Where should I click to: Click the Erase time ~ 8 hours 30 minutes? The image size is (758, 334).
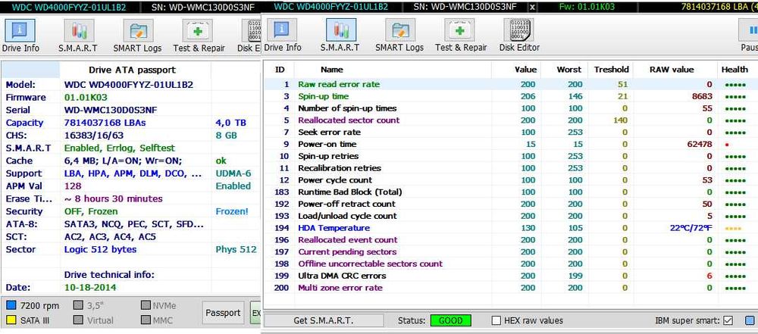[x=113, y=198]
